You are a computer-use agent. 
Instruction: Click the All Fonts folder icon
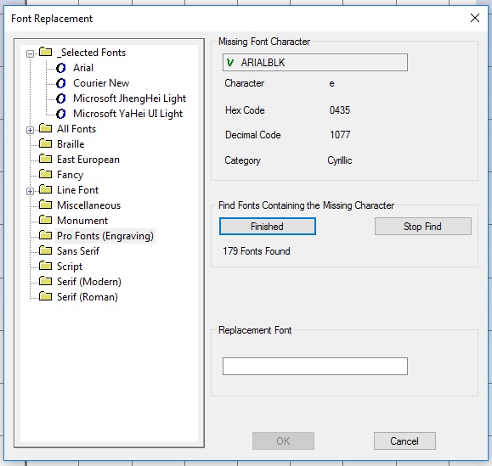[46, 128]
